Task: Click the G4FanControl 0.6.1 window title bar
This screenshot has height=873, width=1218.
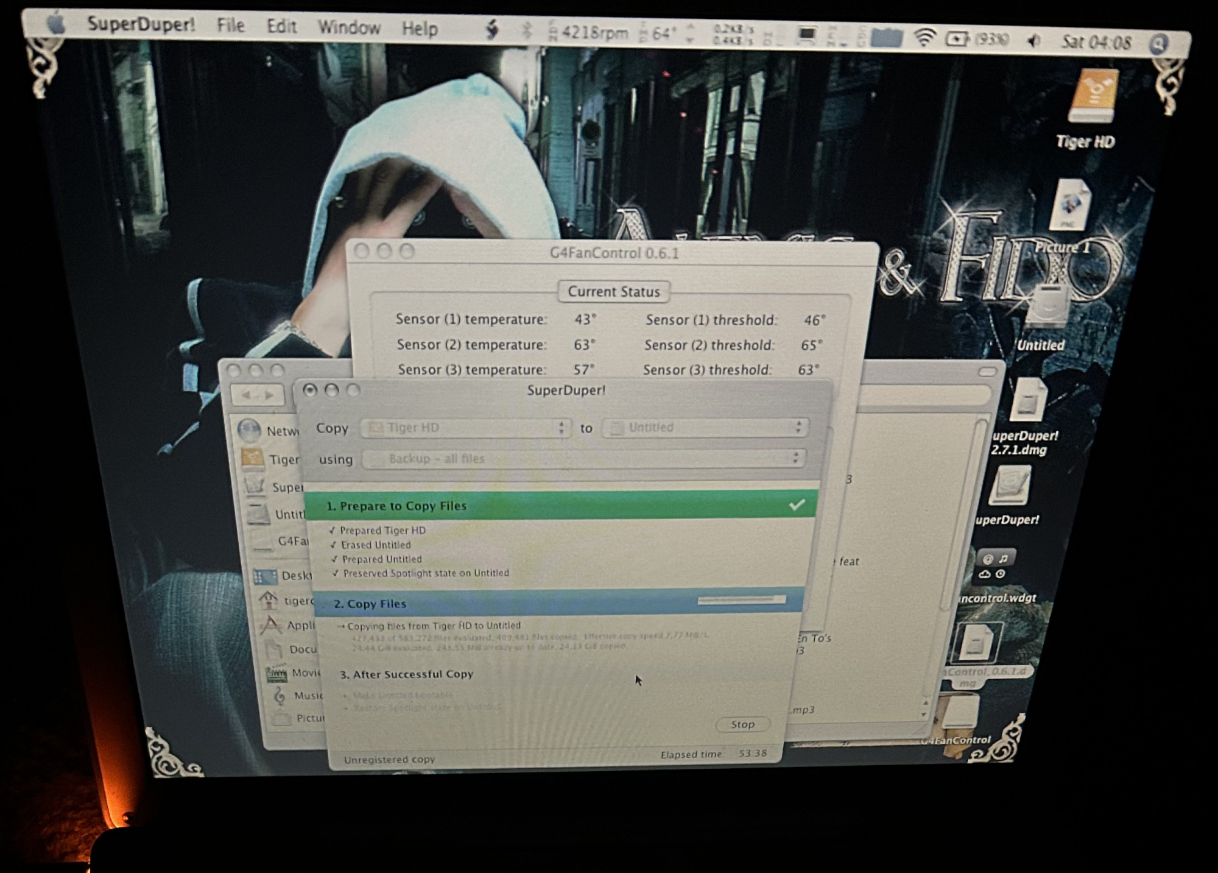Action: point(613,253)
